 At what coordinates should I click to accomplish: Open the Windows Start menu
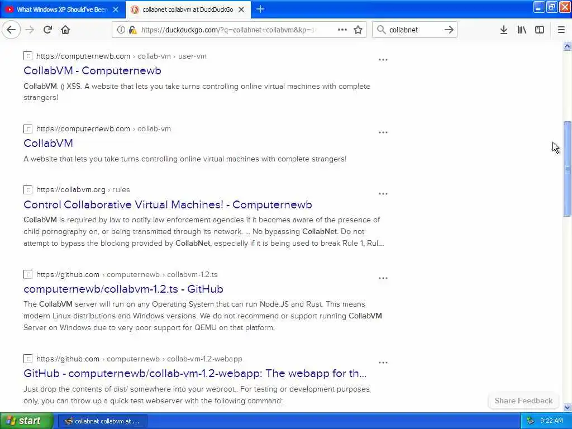pyautogui.click(x=27, y=421)
